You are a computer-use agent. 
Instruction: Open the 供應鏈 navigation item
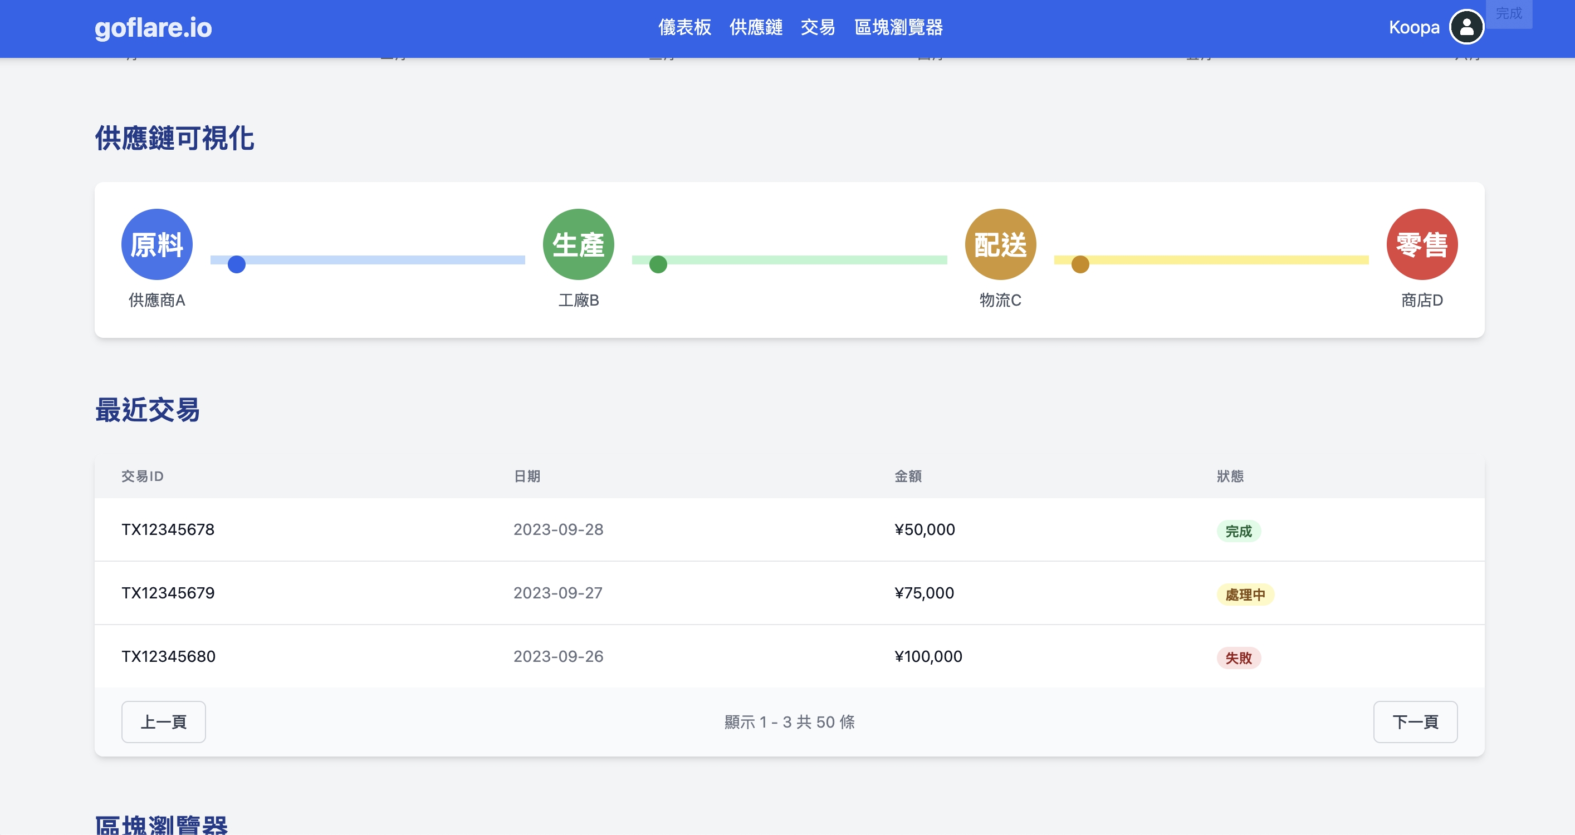[756, 27]
